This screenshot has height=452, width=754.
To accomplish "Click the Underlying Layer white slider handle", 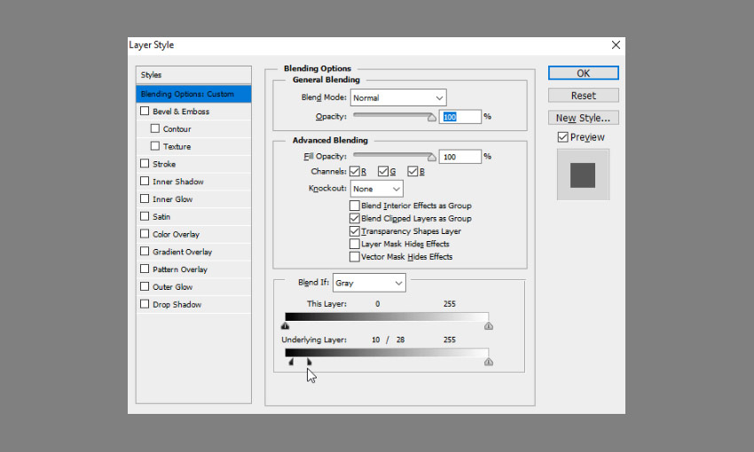I will 489,362.
